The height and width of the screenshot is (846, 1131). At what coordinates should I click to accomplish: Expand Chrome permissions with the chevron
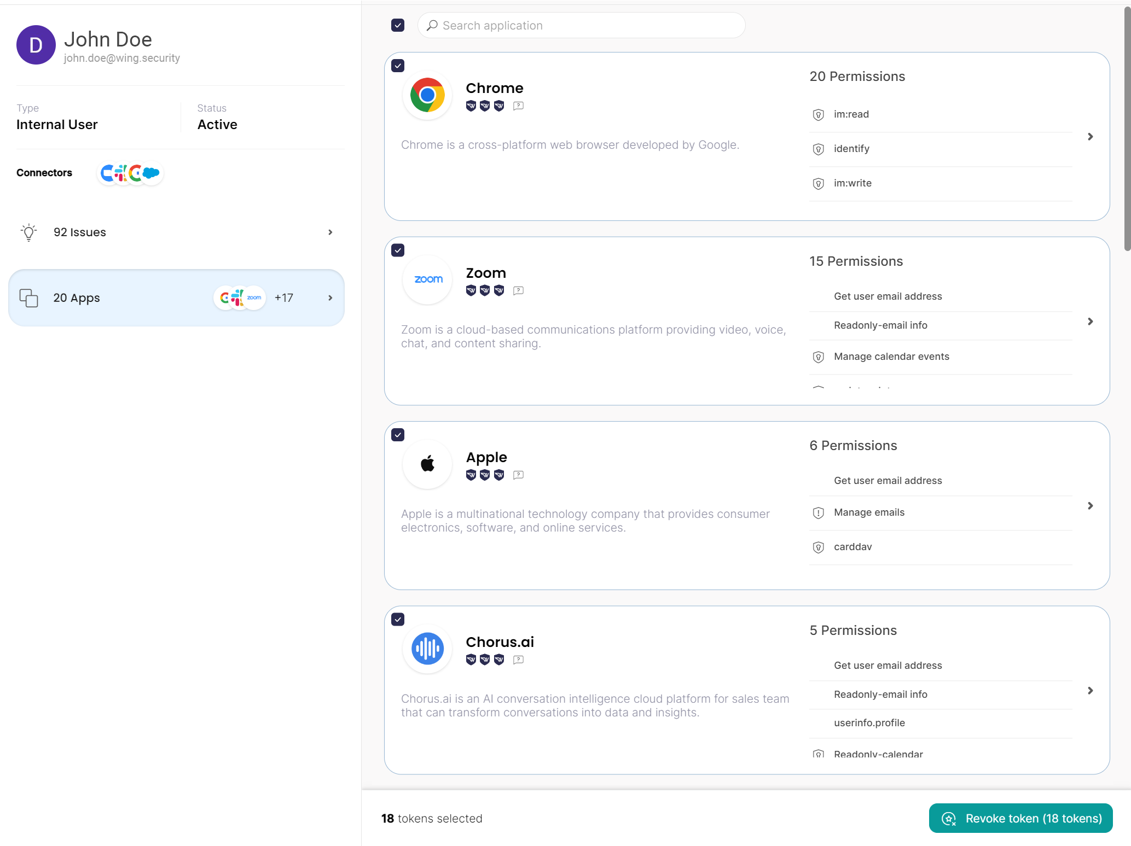1091,137
